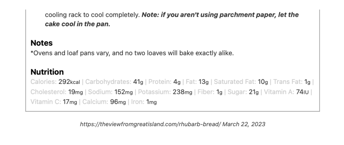Click the rhubarb-bread URL in the footer
The height and width of the screenshot is (145, 344).
pos(150,124)
